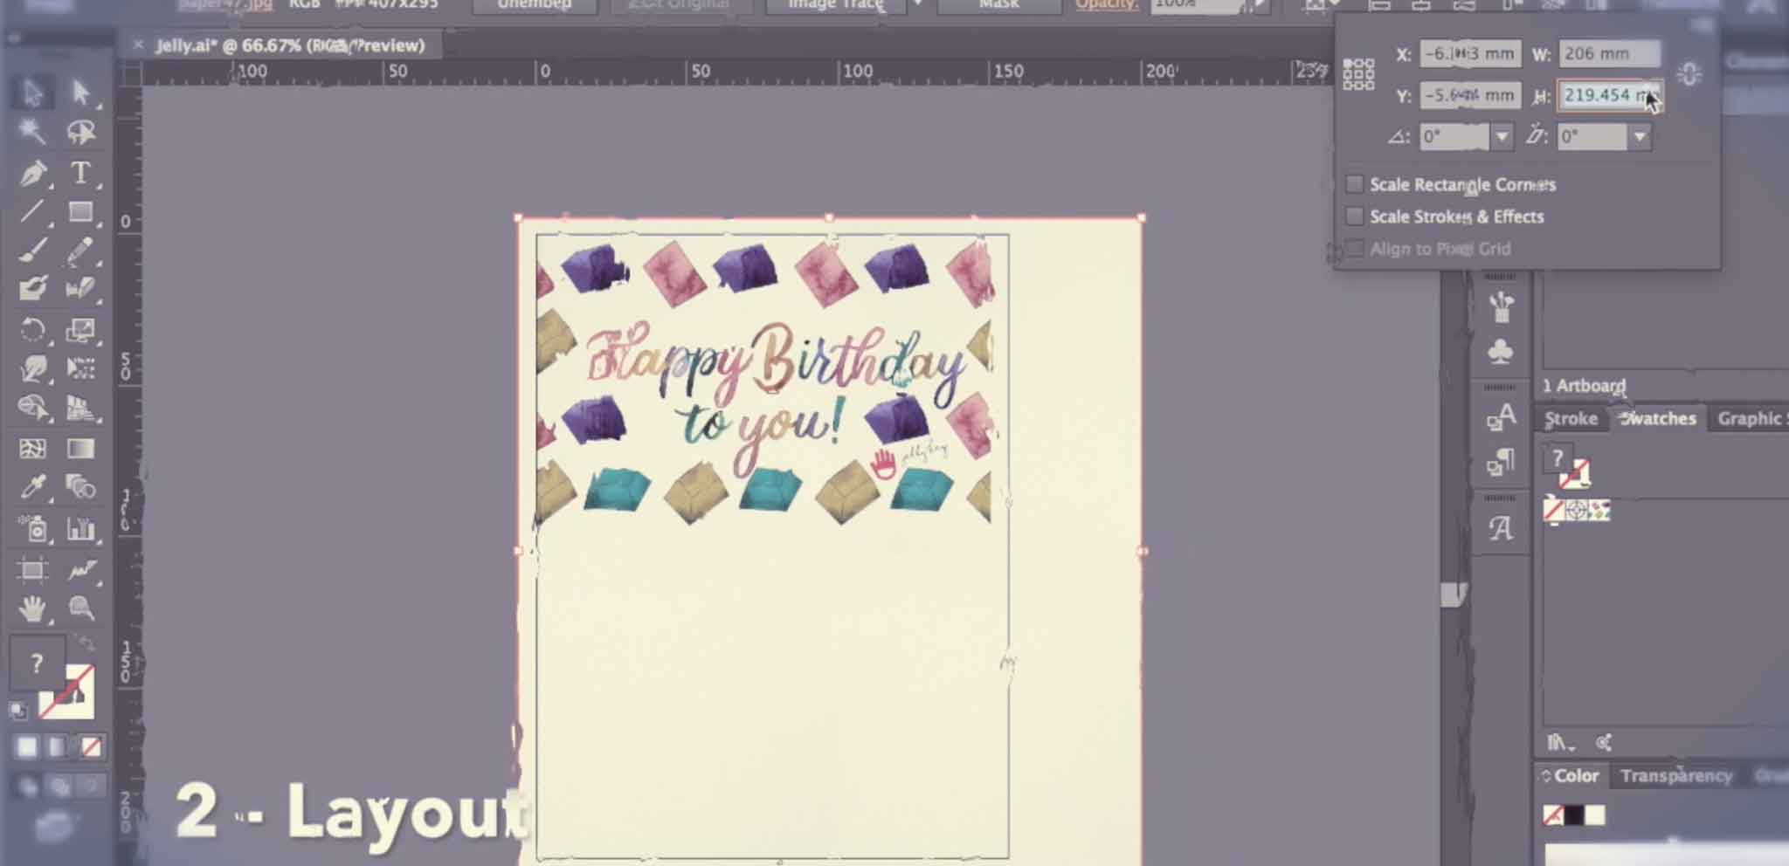1789x866 pixels.
Task: Click the white swatch in Color panel
Action: [x=1596, y=815]
